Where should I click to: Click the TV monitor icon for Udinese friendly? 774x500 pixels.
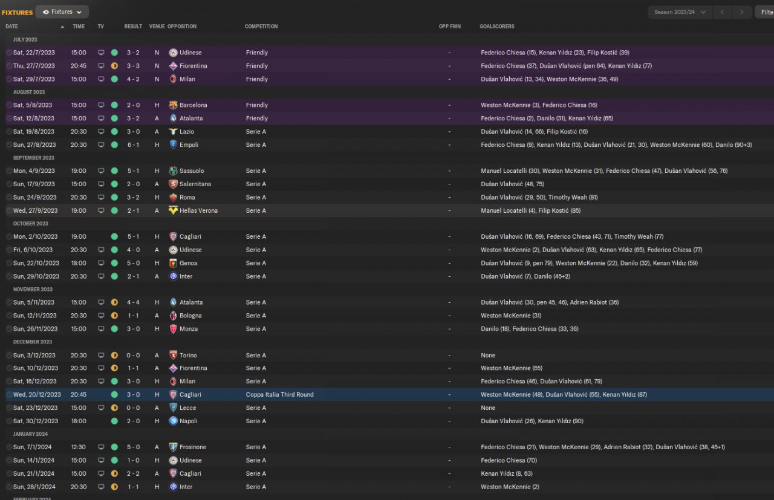pos(101,53)
